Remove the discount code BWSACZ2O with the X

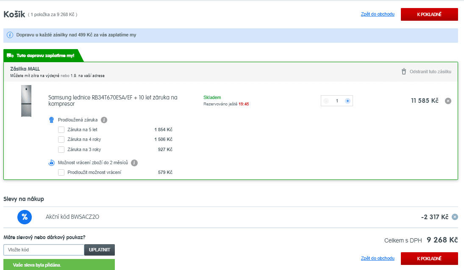pos(455,217)
